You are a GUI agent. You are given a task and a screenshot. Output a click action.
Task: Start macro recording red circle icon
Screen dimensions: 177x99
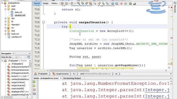click(121, 4)
